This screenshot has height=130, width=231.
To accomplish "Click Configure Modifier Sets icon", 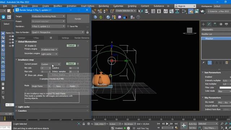I will 227,62.
